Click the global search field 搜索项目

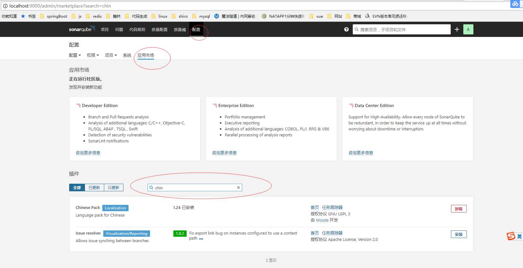tap(401, 29)
